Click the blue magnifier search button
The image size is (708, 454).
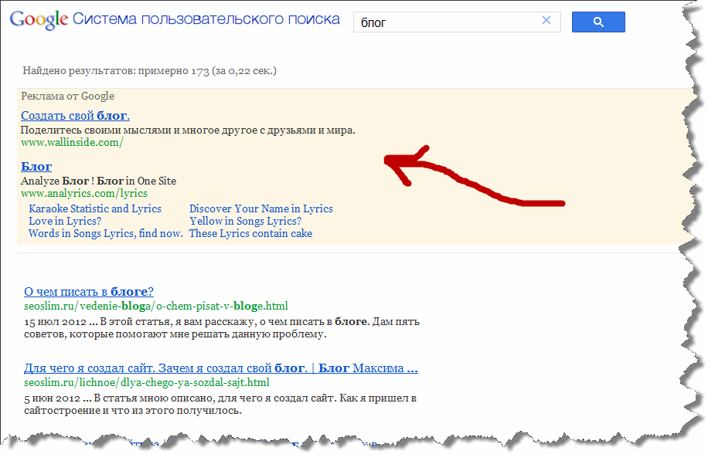click(x=598, y=22)
